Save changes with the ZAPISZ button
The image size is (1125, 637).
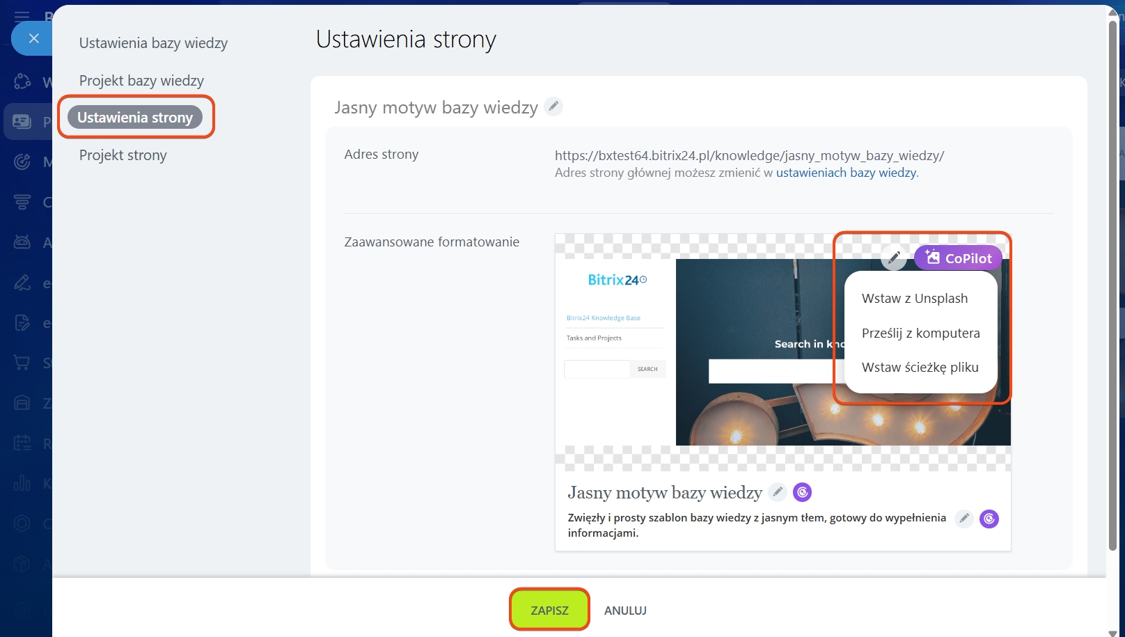pyautogui.click(x=549, y=610)
